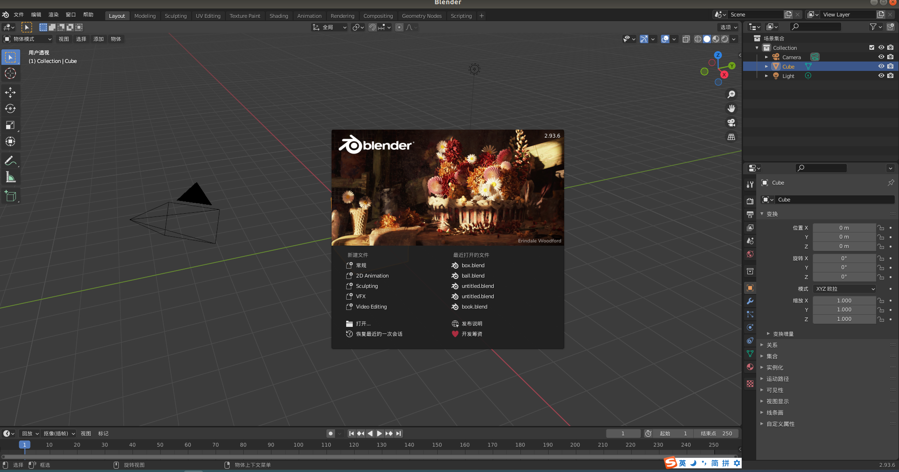899x472 pixels.
Task: Expand the Light item in outliner
Action: [x=767, y=76]
